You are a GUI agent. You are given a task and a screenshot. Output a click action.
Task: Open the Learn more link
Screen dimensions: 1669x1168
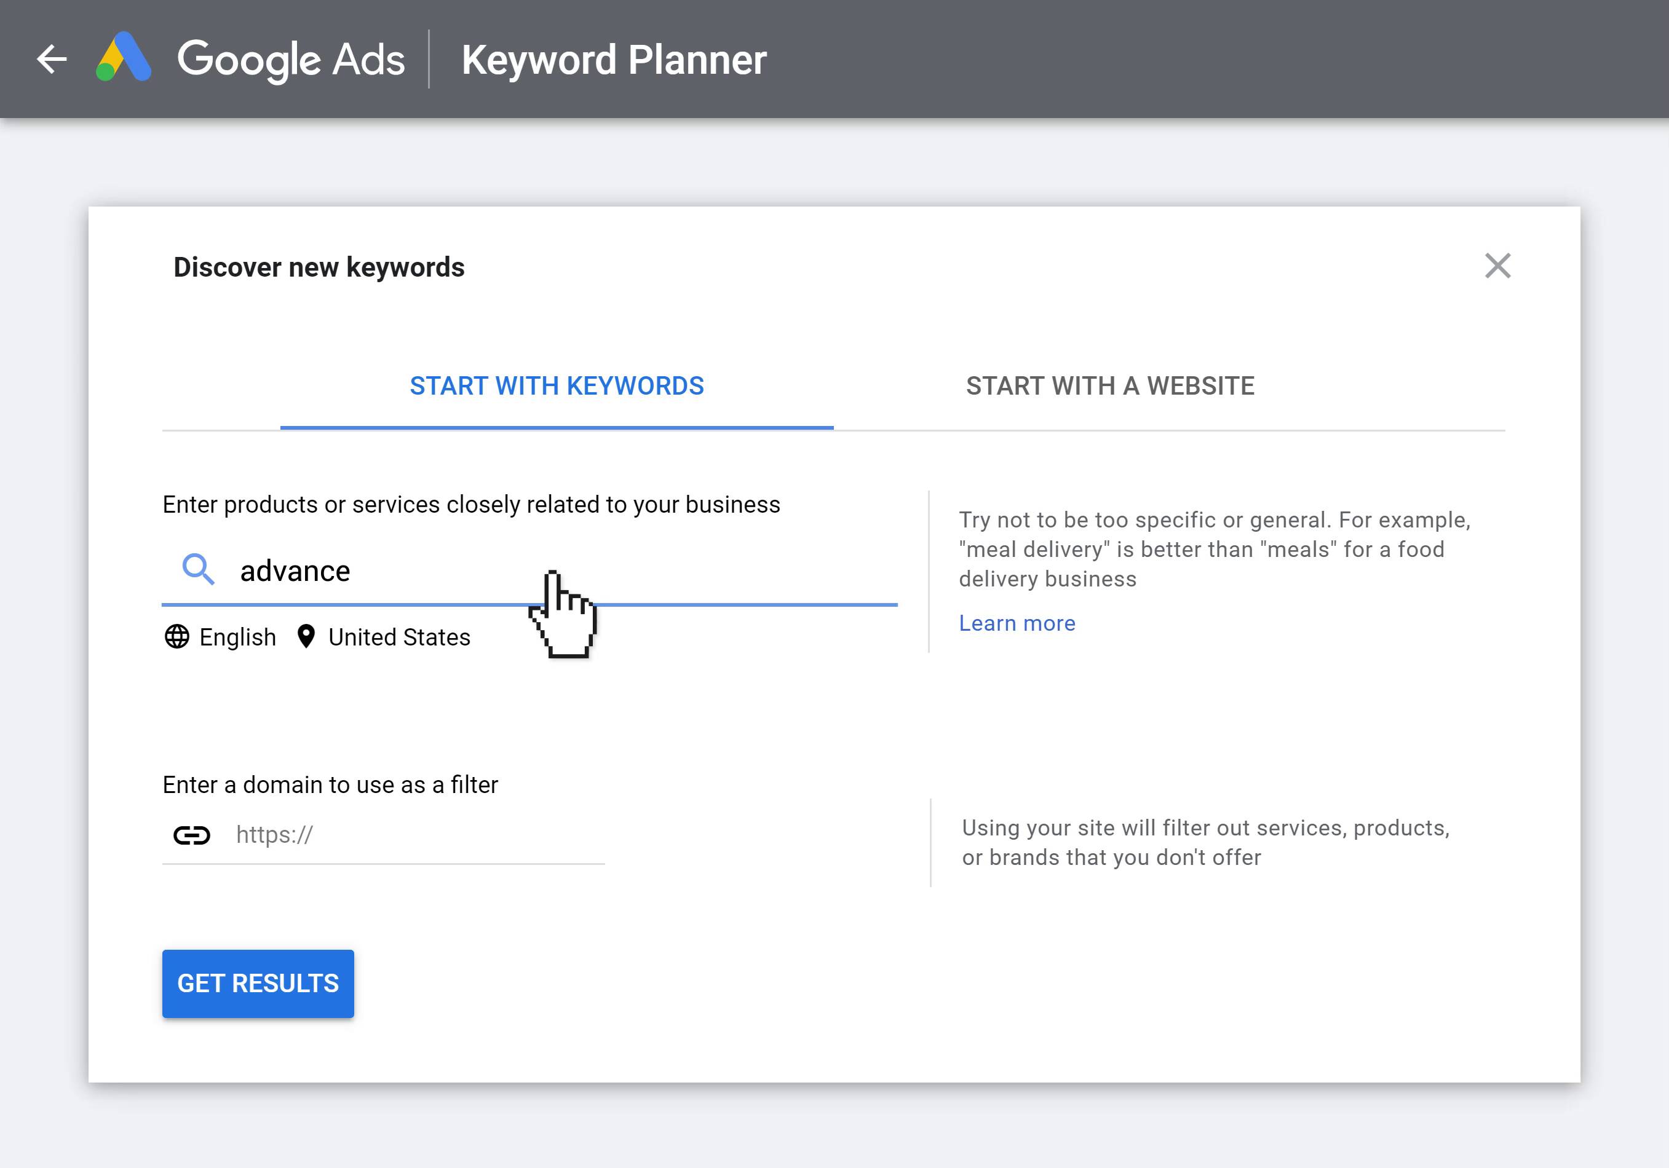click(1017, 623)
